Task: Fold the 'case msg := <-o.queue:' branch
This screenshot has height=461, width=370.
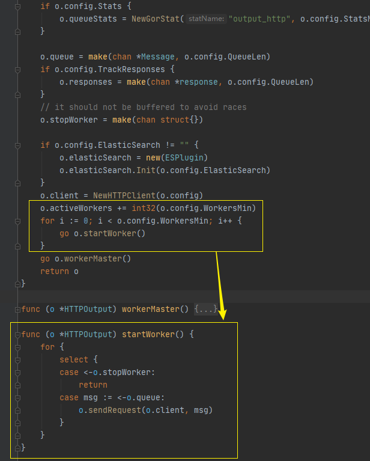Action: point(17,398)
